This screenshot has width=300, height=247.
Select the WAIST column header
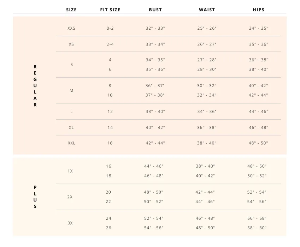(207, 10)
